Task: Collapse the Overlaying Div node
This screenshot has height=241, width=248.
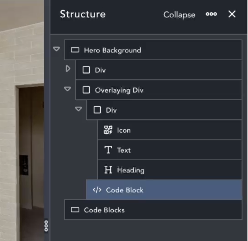Action: pyautogui.click(x=68, y=89)
